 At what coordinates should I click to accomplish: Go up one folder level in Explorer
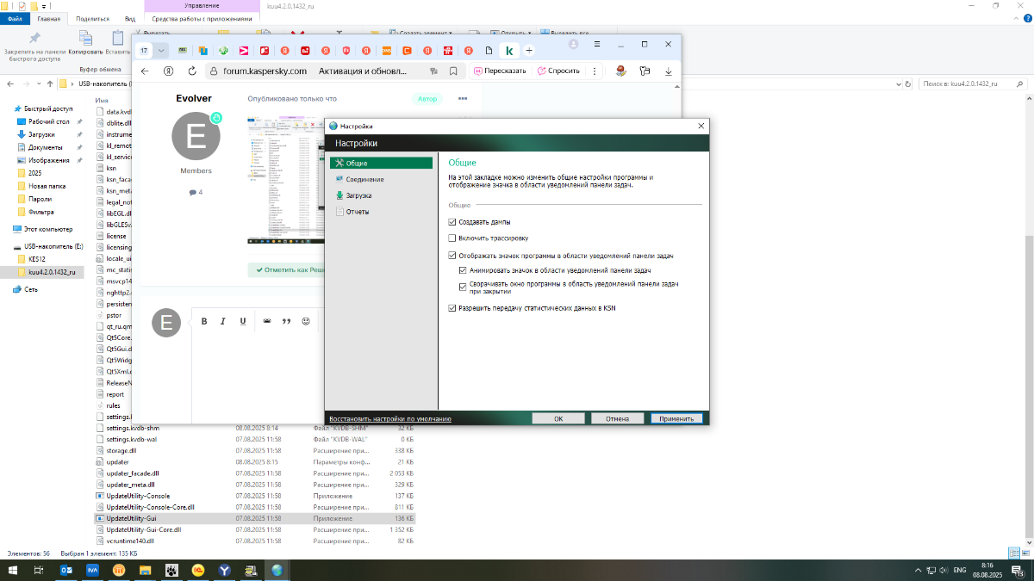(x=51, y=83)
